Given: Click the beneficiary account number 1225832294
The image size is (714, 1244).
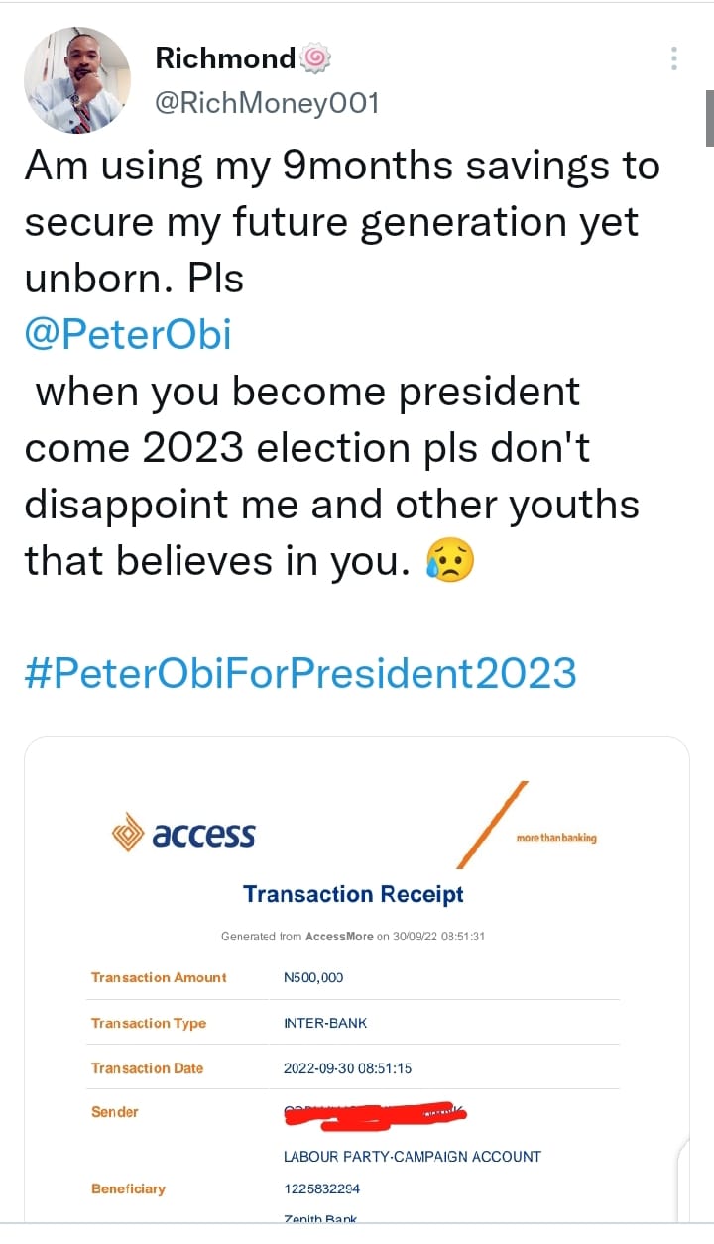Looking at the screenshot, I should tap(321, 1188).
